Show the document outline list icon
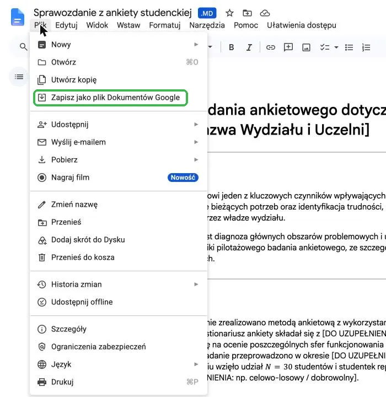Image resolution: width=386 pixels, height=397 pixels. point(19,77)
